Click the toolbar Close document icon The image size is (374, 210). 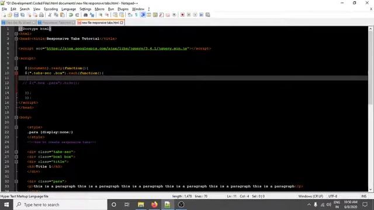[x=29, y=15]
